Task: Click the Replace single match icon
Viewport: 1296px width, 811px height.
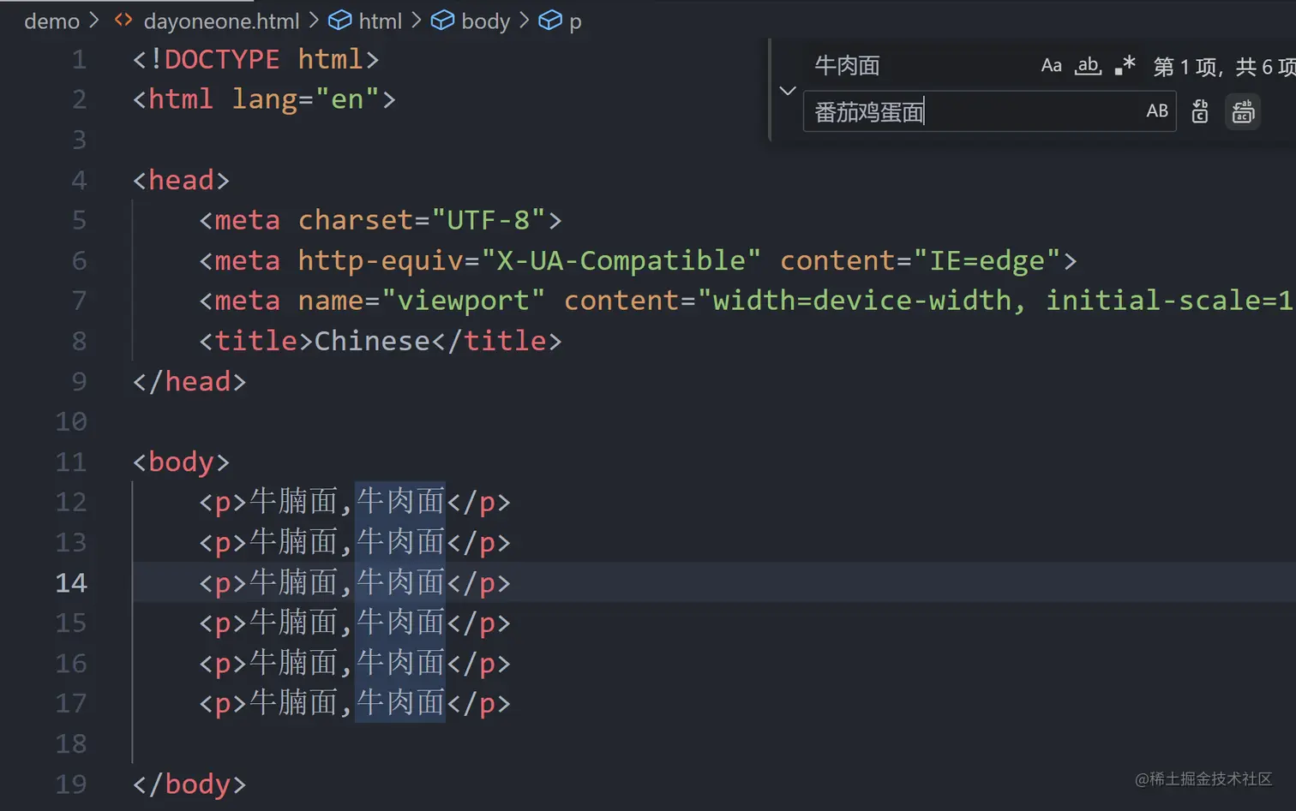Action: (x=1200, y=111)
